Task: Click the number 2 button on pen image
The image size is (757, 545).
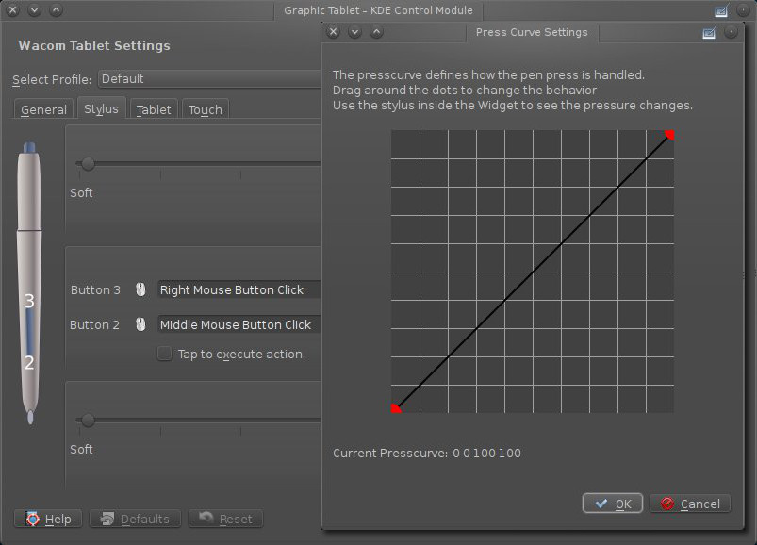Action: click(x=29, y=362)
